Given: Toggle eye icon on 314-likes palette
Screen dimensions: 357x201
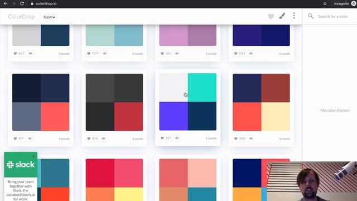Looking at the screenshot, I should pos(103,138).
